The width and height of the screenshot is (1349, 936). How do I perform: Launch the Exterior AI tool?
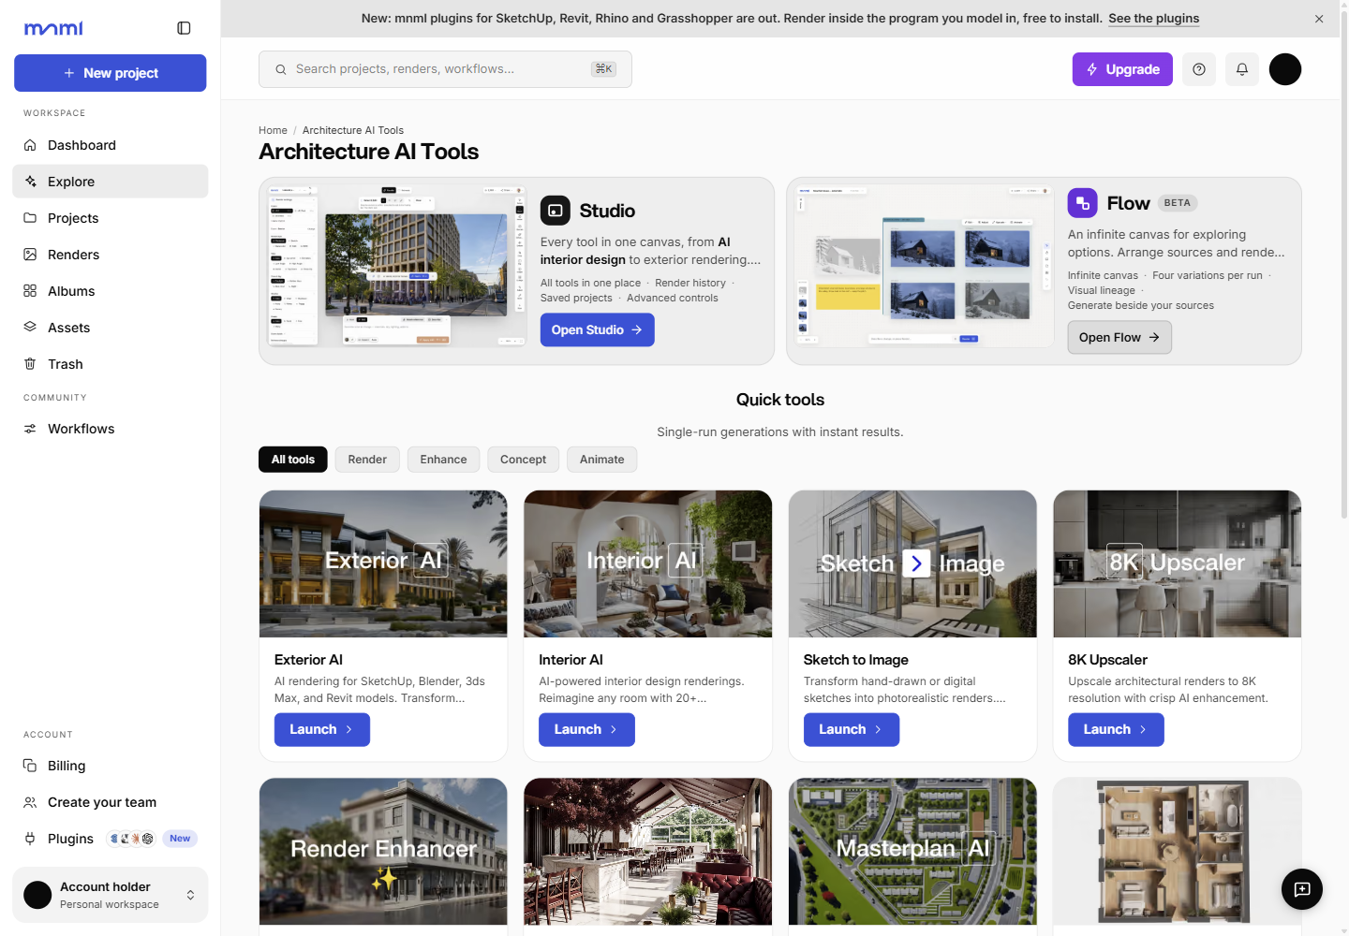(322, 729)
